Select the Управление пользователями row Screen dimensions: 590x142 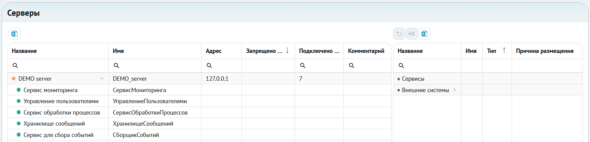[x=199, y=101]
